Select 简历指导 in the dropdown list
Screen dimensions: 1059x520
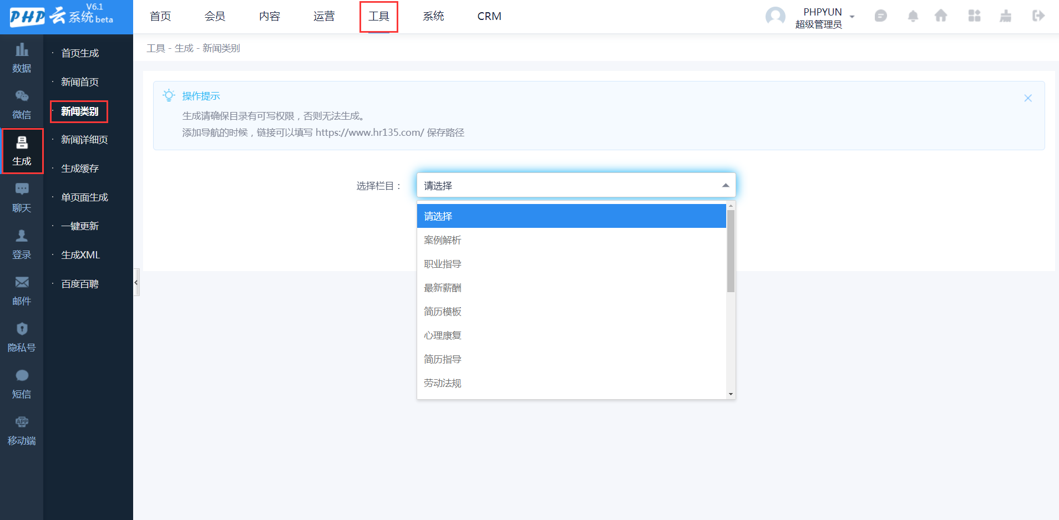click(x=571, y=359)
